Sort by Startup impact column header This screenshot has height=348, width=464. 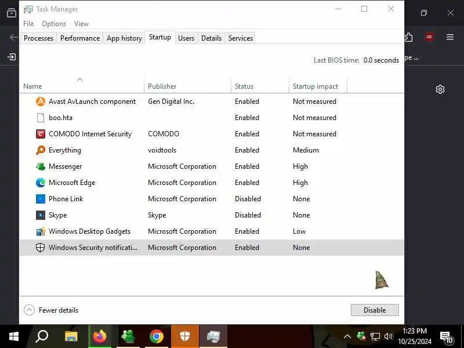coord(318,86)
